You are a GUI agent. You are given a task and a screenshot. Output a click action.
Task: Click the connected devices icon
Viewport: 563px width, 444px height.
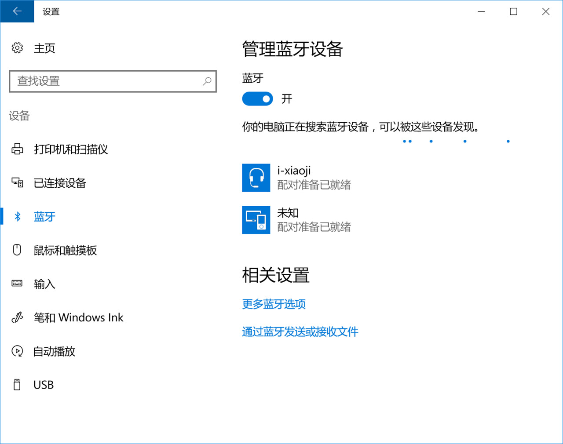tap(17, 183)
